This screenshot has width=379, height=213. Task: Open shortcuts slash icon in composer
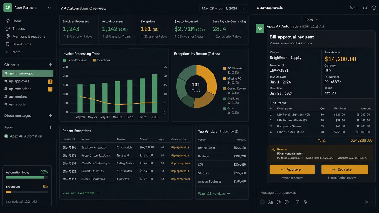tap(297, 202)
